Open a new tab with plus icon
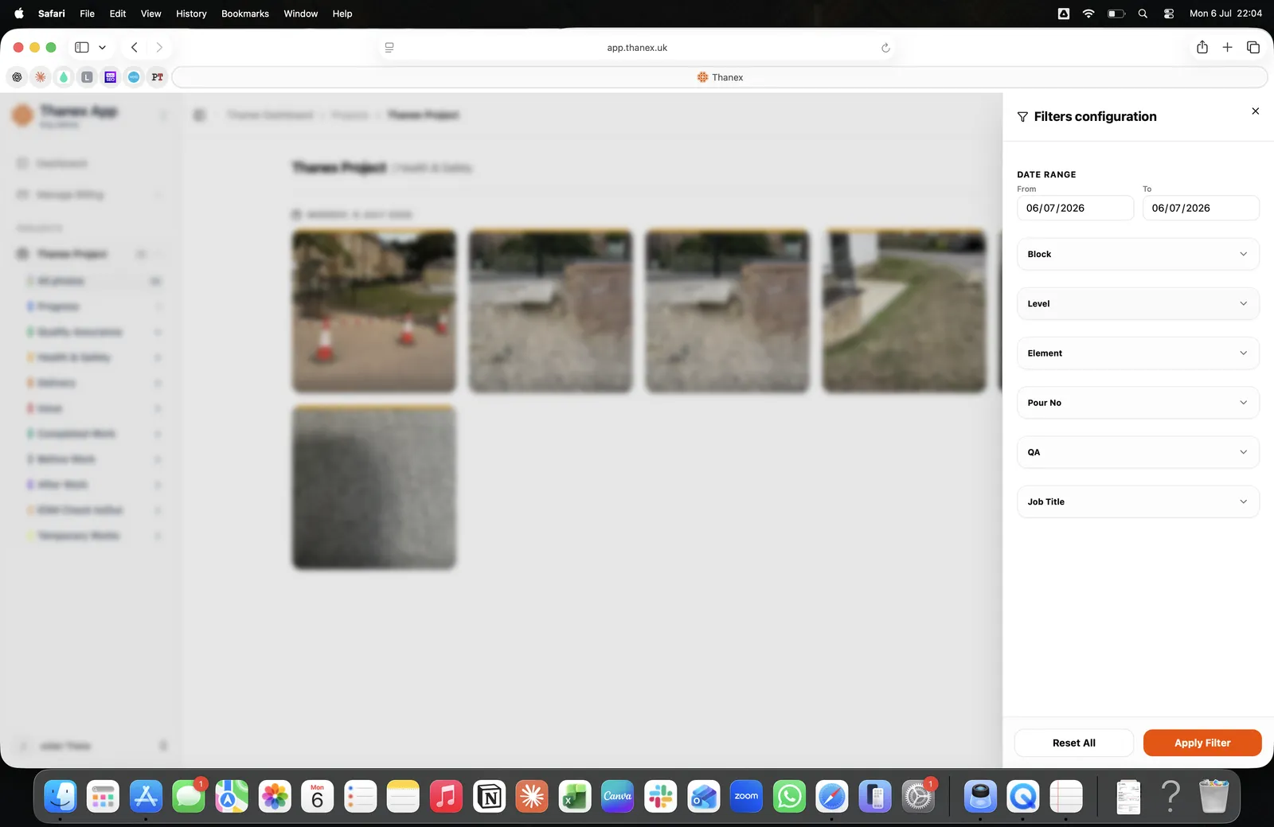This screenshot has width=1274, height=827. pos(1227,48)
